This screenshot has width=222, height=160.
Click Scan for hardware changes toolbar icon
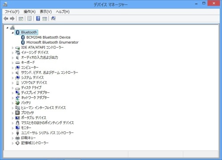point(53,18)
